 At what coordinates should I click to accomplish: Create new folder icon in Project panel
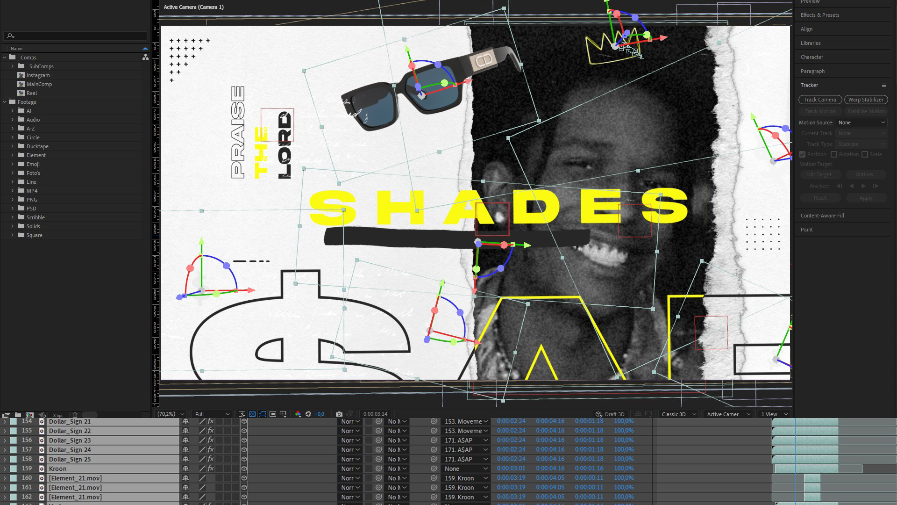[18, 415]
